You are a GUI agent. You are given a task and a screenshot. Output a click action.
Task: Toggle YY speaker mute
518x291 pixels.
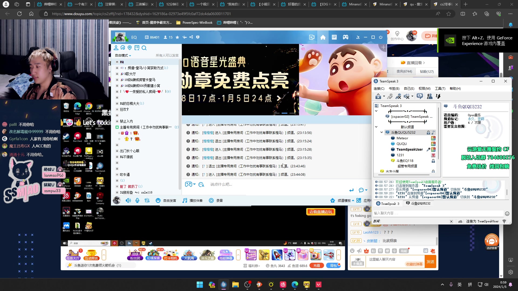pos(128,200)
